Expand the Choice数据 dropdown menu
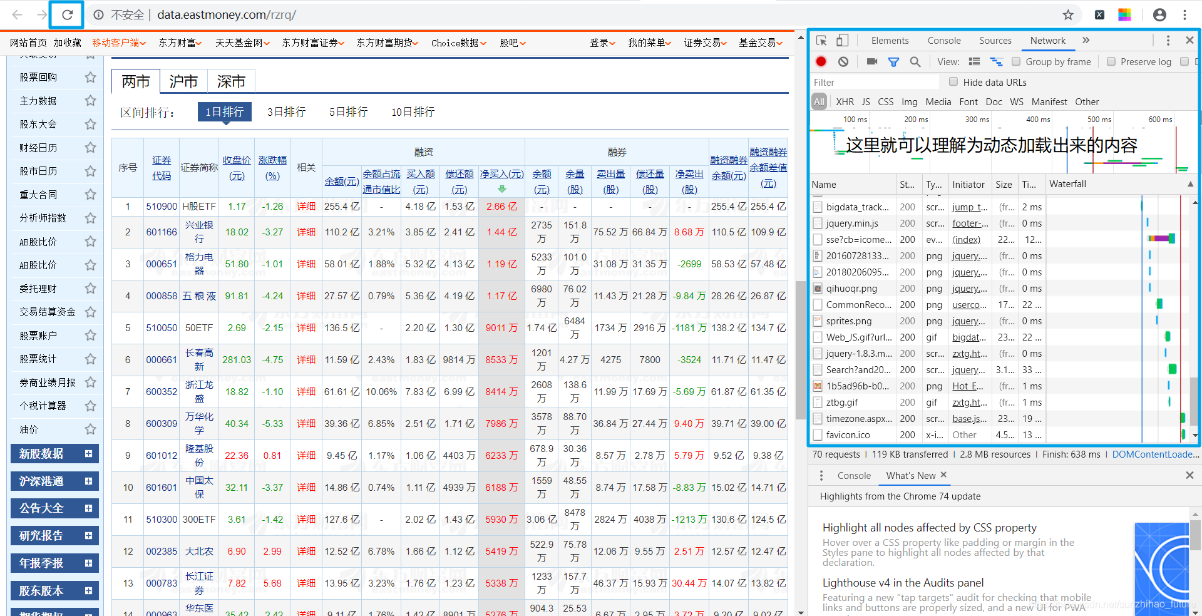 click(459, 43)
